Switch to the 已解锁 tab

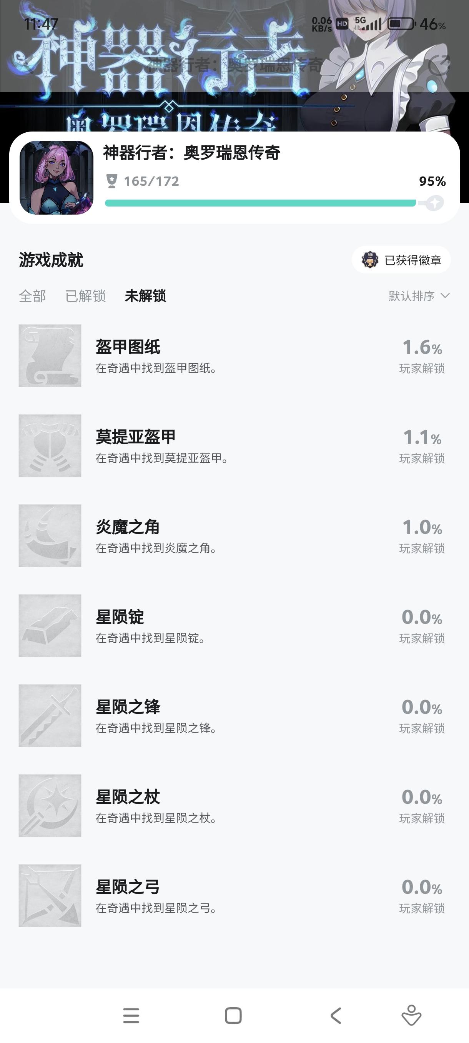pyautogui.click(x=85, y=296)
